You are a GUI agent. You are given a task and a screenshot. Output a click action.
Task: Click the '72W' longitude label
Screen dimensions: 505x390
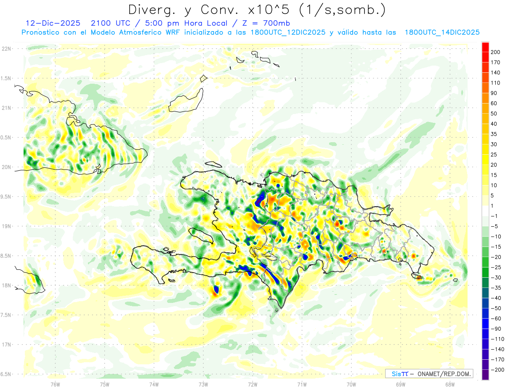[252, 384]
